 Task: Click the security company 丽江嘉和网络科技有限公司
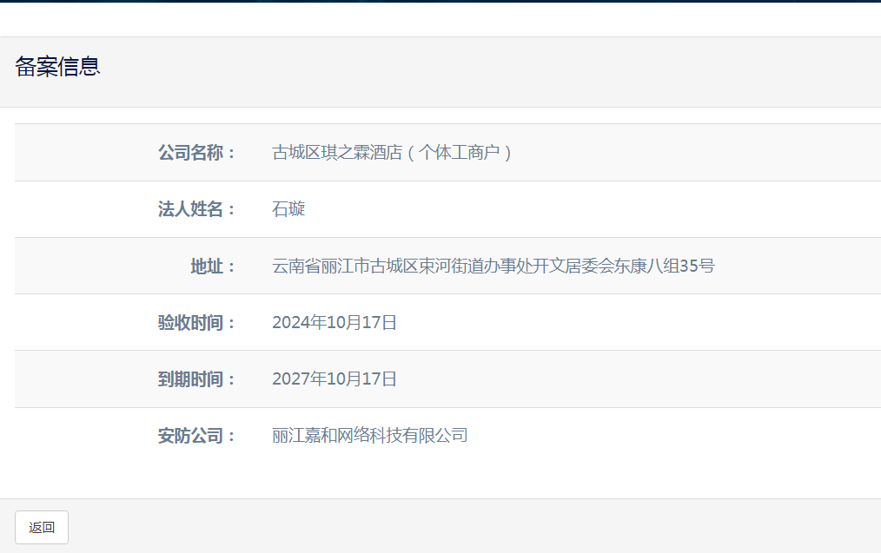tap(370, 436)
